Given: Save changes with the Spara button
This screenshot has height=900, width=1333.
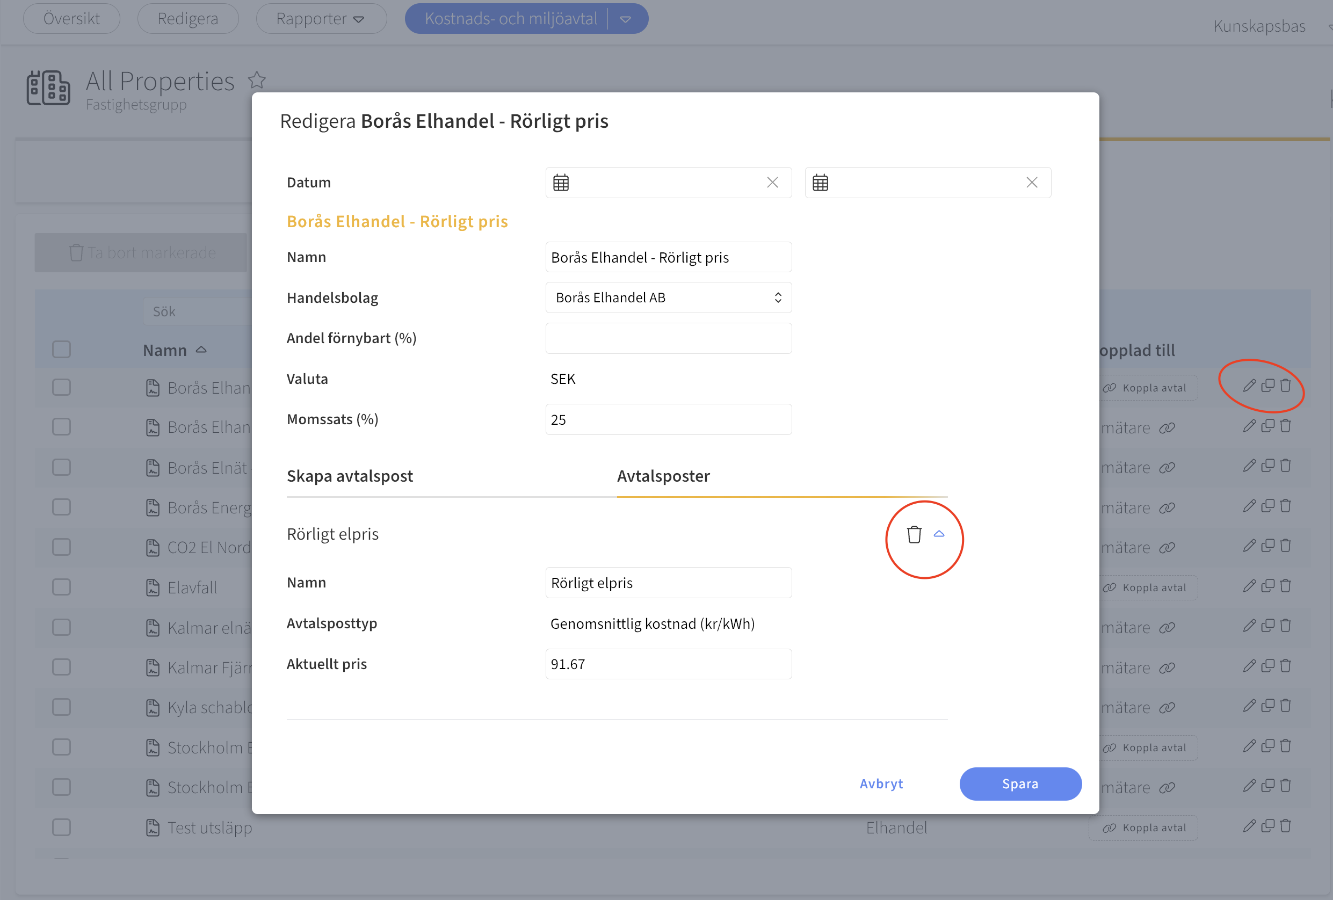Looking at the screenshot, I should (1020, 783).
